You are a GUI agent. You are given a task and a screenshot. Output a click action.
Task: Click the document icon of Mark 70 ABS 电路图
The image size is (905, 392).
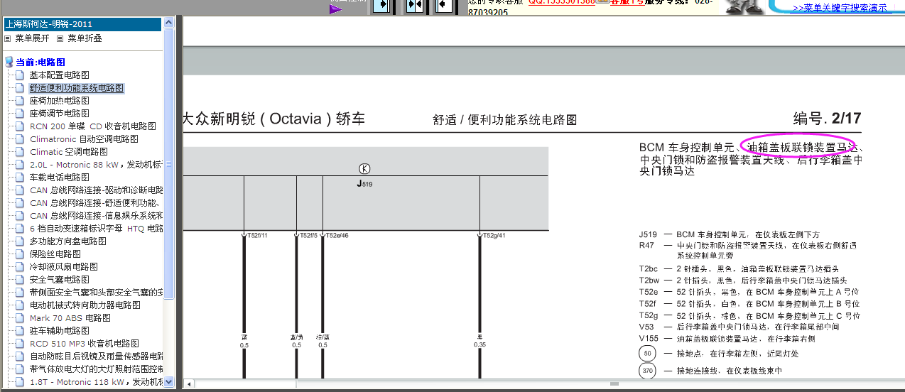(20, 318)
